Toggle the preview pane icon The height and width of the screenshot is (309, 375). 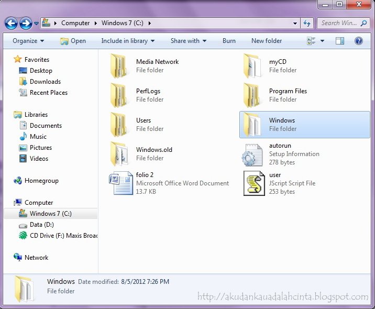point(339,41)
